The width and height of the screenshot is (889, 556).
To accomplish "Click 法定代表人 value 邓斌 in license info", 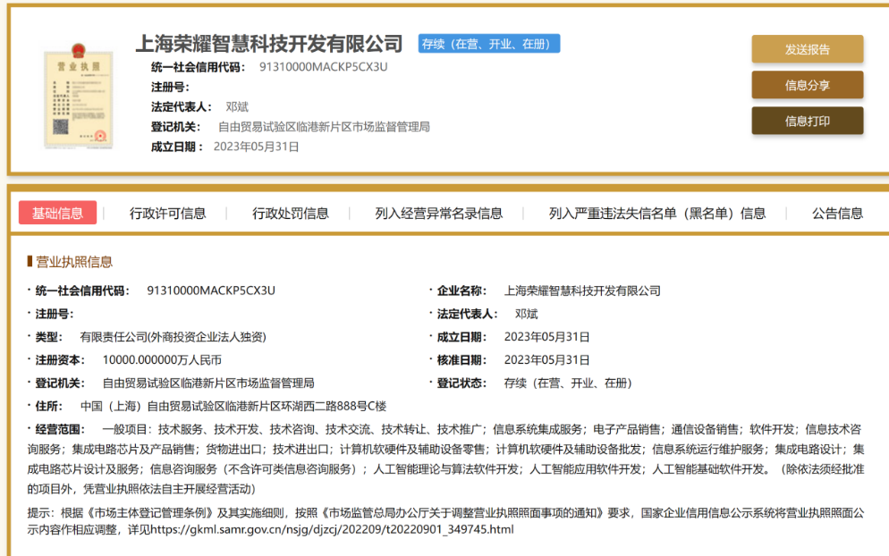I will coord(526,314).
